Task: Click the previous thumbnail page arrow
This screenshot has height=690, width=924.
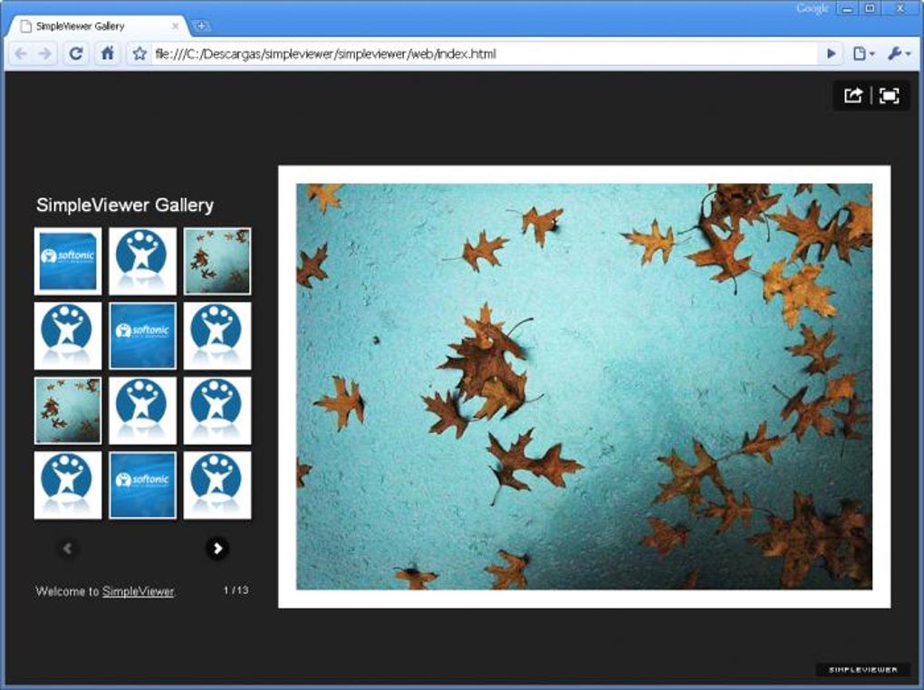Action: point(68,549)
